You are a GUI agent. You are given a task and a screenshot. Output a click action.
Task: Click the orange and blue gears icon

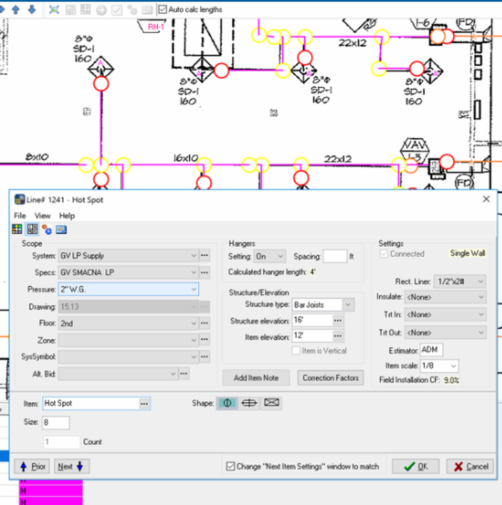[47, 229]
